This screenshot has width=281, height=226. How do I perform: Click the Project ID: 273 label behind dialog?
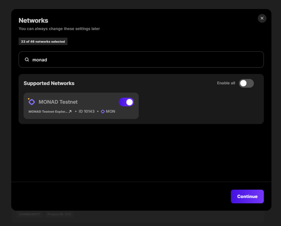tap(59, 214)
